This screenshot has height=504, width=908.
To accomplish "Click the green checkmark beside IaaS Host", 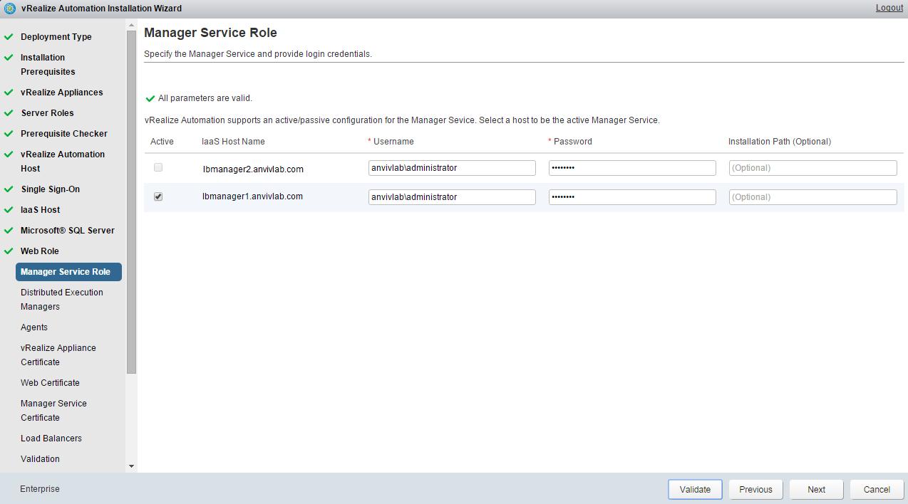I will coord(9,209).
